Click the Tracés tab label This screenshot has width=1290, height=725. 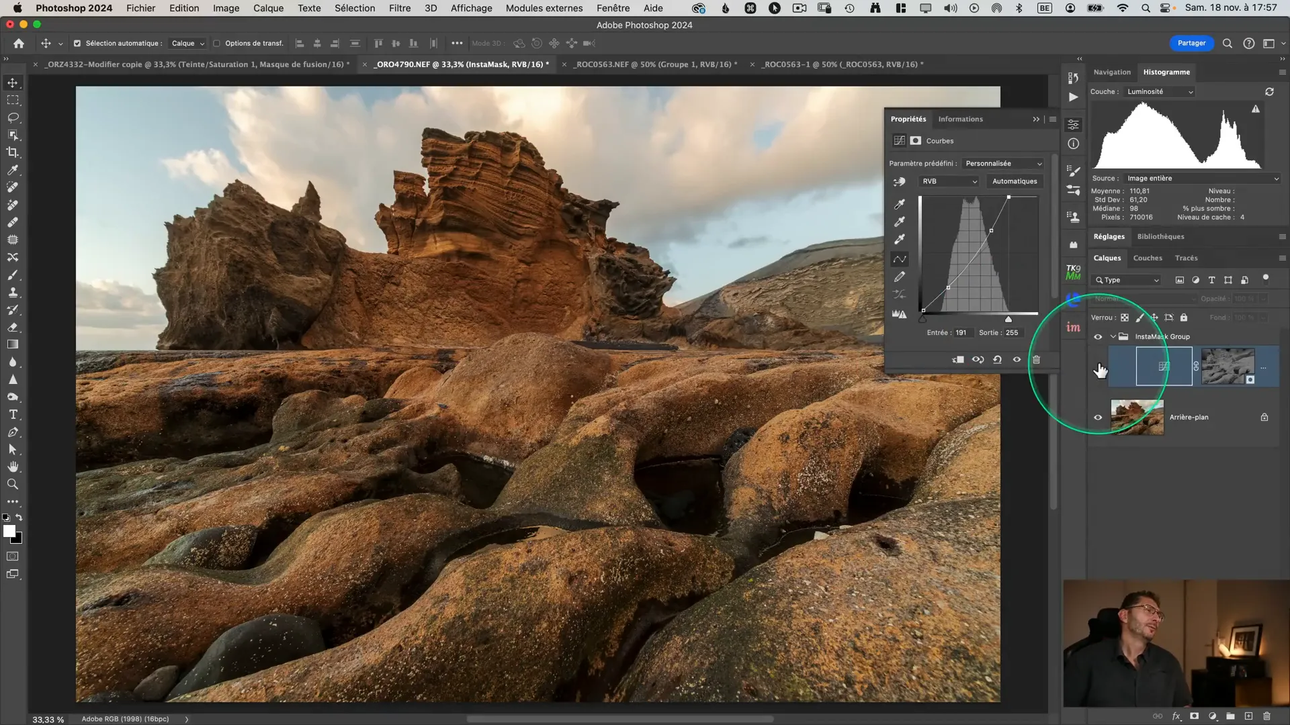[1186, 258]
